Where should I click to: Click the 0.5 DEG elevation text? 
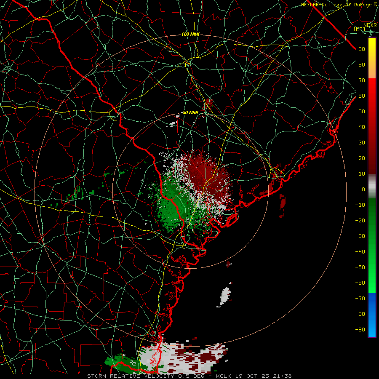(191, 376)
